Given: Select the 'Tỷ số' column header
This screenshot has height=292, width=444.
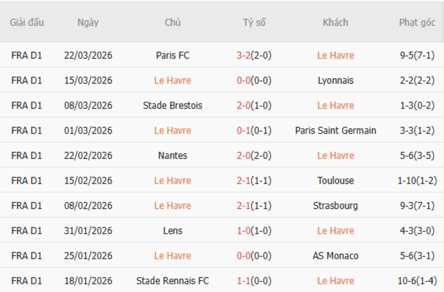Looking at the screenshot, I should [254, 23].
